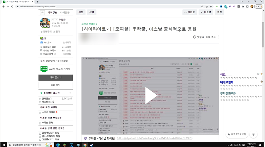Click the NAVER 대표카페 badge
The height and width of the screenshot is (147, 265).
click(44, 69)
